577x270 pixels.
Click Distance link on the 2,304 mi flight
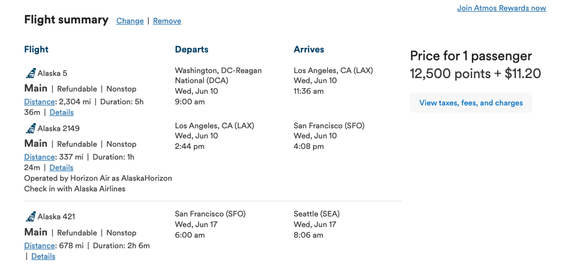(39, 102)
